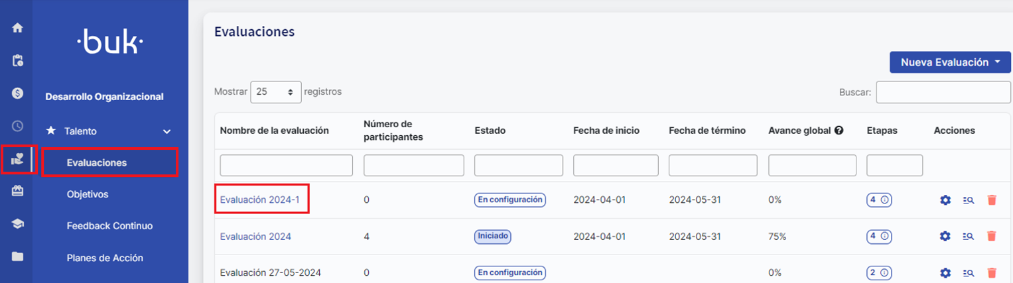Open the clock attendance icon
The height and width of the screenshot is (283, 1013).
tap(18, 126)
